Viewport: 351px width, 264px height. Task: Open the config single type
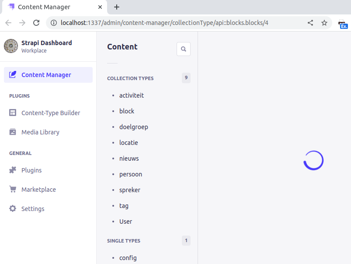[127, 257]
